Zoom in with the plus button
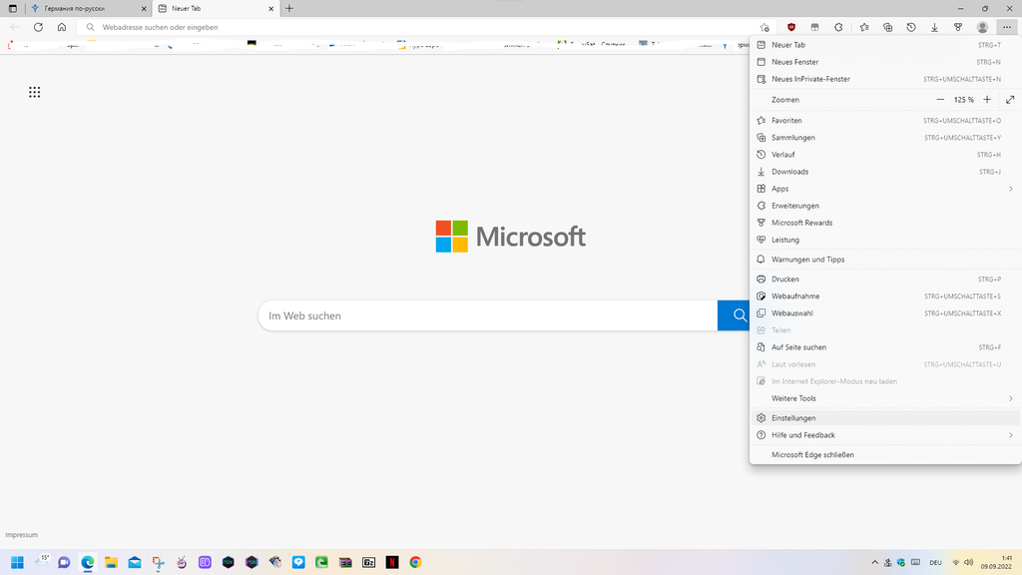 pos(987,100)
